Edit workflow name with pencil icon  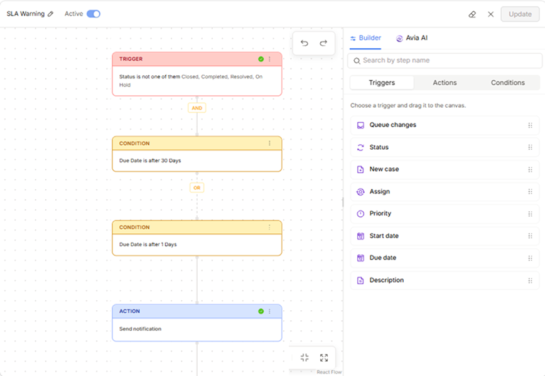[50, 14]
